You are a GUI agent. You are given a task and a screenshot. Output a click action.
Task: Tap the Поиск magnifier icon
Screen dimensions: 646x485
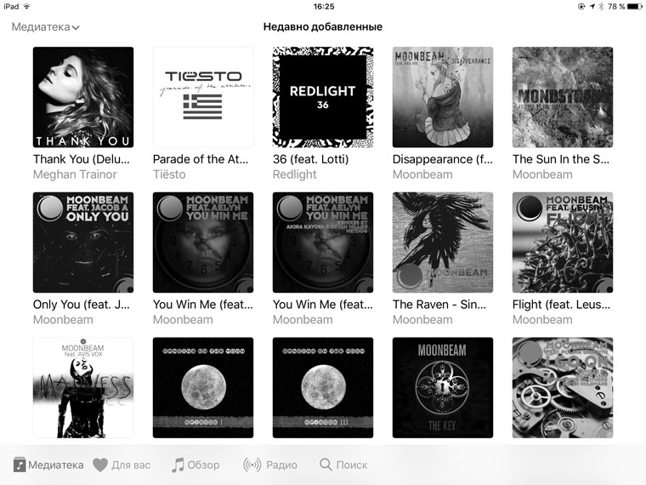pyautogui.click(x=326, y=465)
